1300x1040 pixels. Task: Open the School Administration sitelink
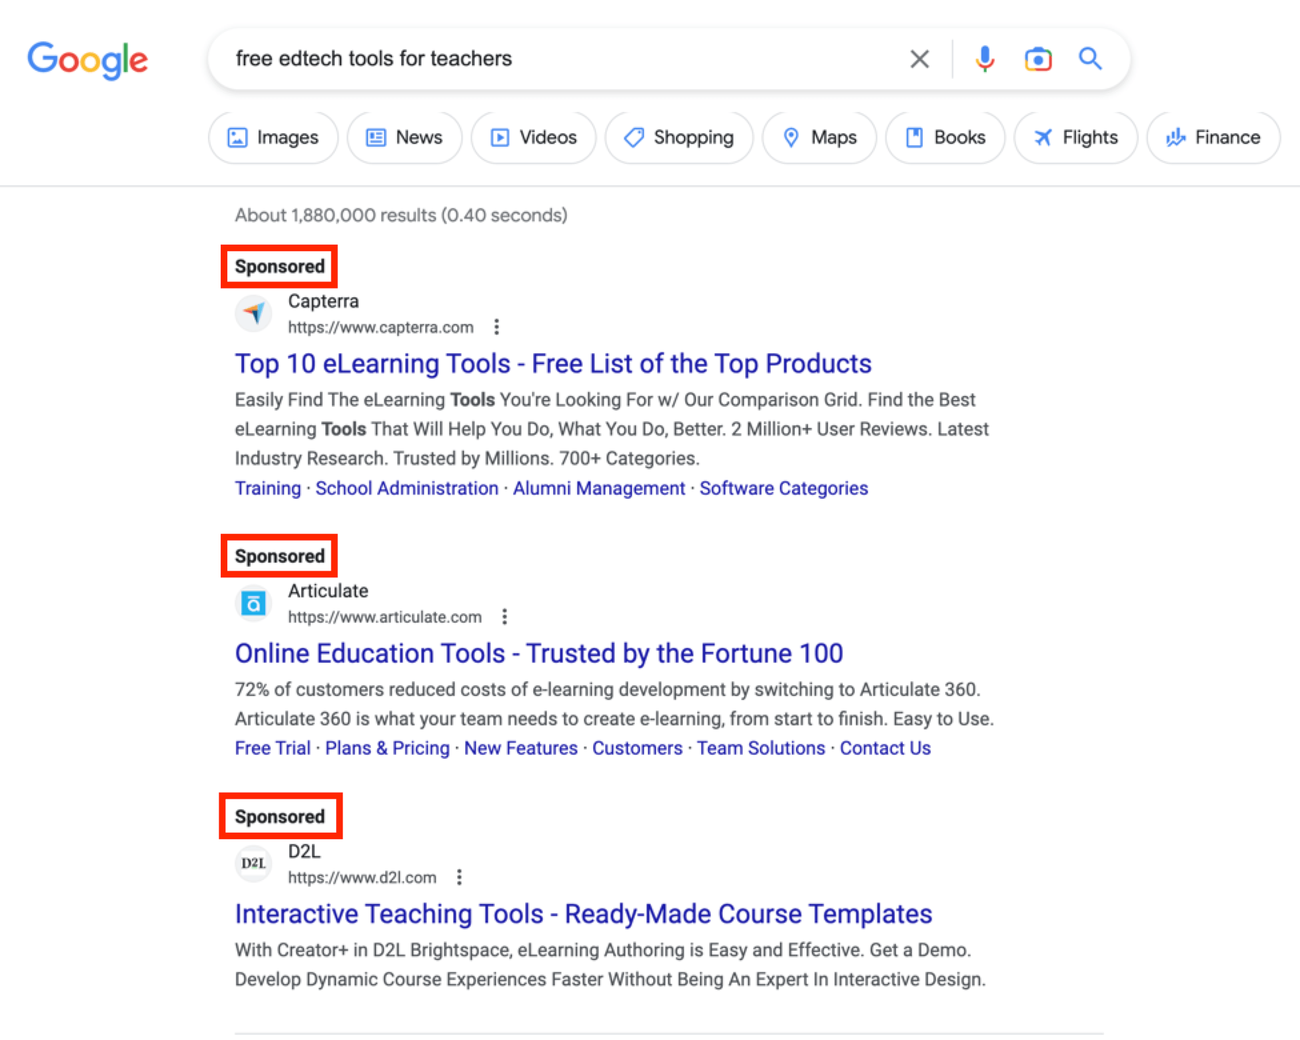[407, 488]
